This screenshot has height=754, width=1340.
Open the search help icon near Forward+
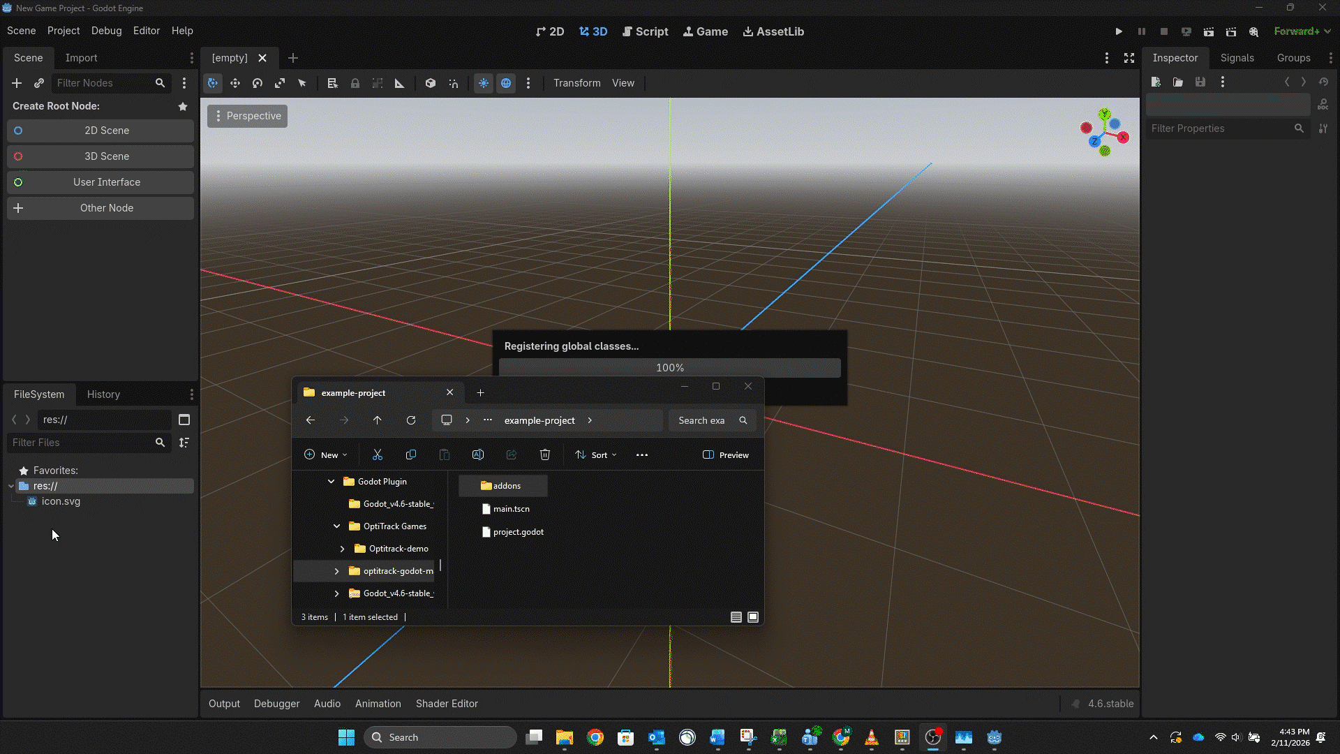pos(1254,32)
